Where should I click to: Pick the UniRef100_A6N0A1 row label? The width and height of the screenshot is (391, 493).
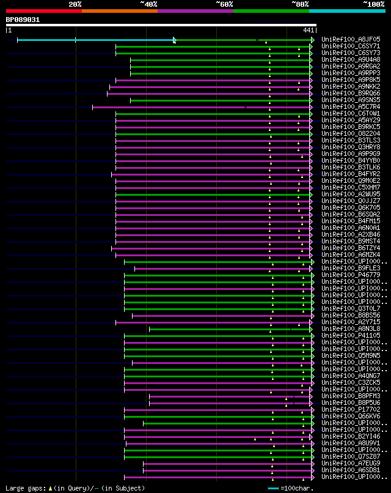tap(351, 228)
